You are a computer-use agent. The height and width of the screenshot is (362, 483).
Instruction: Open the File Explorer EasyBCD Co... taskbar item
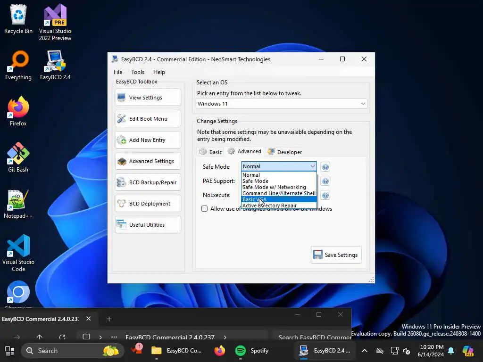(x=176, y=351)
